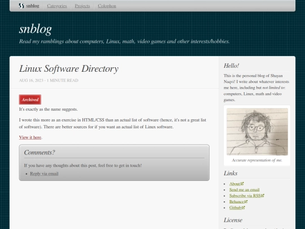This screenshot has height=229, width=305.
Task: Click the snblog logo icon in navbar
Action: (x=21, y=6)
